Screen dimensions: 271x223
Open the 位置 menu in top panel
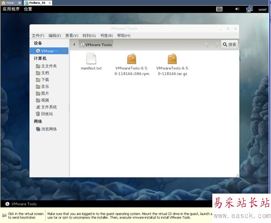(28, 9)
